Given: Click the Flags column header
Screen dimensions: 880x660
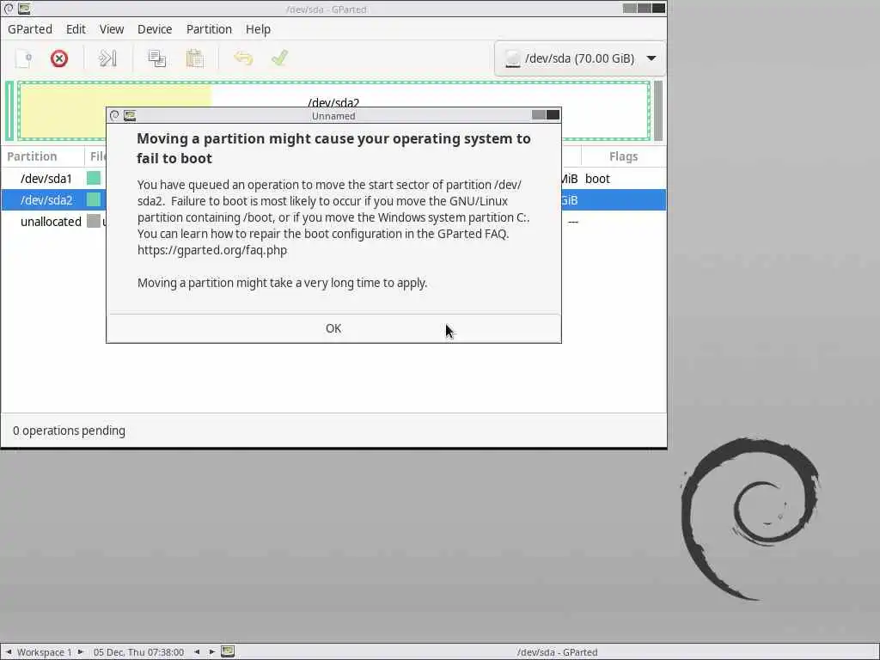Looking at the screenshot, I should tap(624, 156).
